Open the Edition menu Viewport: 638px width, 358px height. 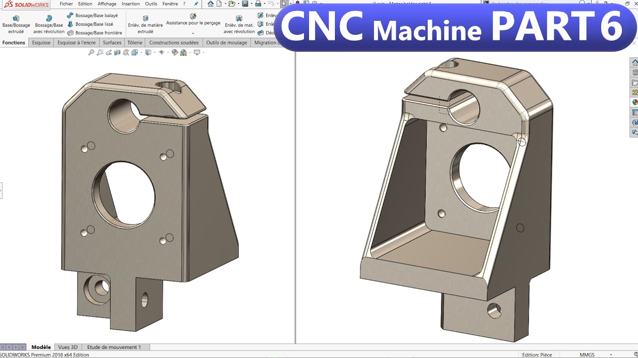tap(85, 4)
